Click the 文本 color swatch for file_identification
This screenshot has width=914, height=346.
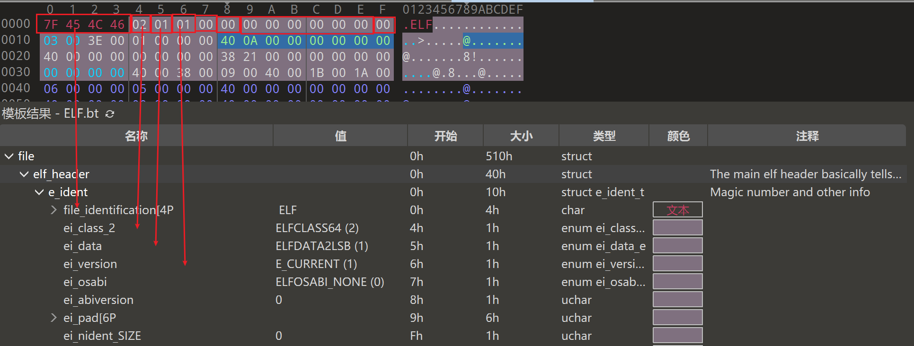677,210
